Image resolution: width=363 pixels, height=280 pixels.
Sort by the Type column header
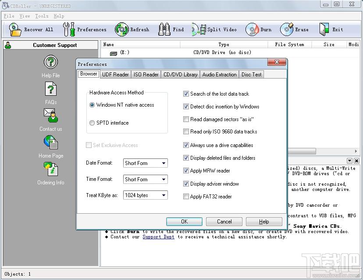[224, 44]
